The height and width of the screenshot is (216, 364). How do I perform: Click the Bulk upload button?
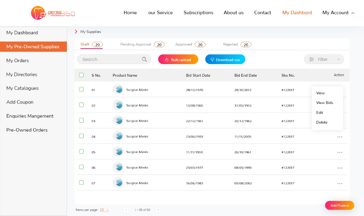(178, 60)
